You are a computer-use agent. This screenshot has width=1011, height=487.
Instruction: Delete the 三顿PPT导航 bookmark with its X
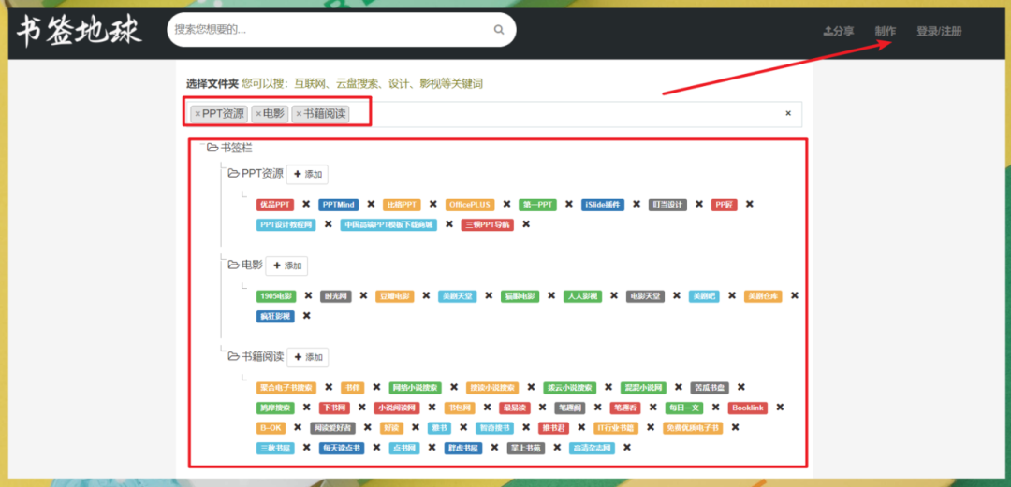point(526,224)
